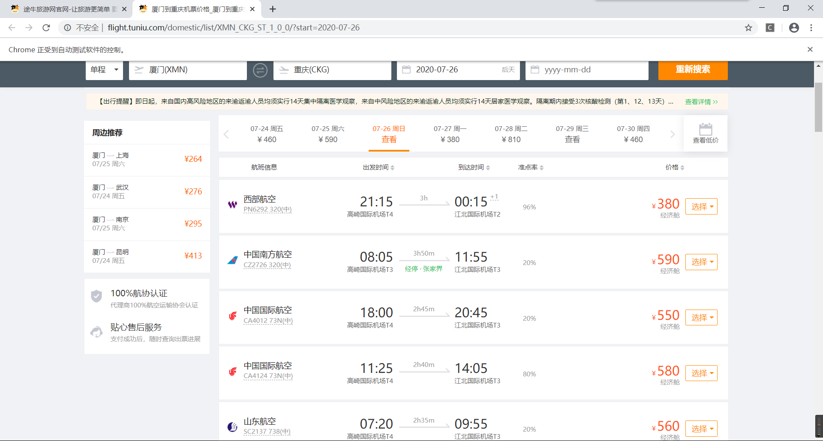Open flight PN6292 320(中) details
The width and height of the screenshot is (823, 441).
click(267, 209)
